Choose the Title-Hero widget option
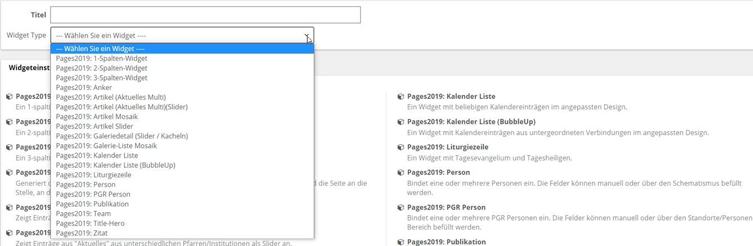 click(x=90, y=223)
